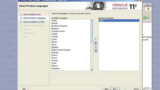The height and width of the screenshot is (90, 160).
Task: Add all languages with double right arrow
Action: [95, 43]
